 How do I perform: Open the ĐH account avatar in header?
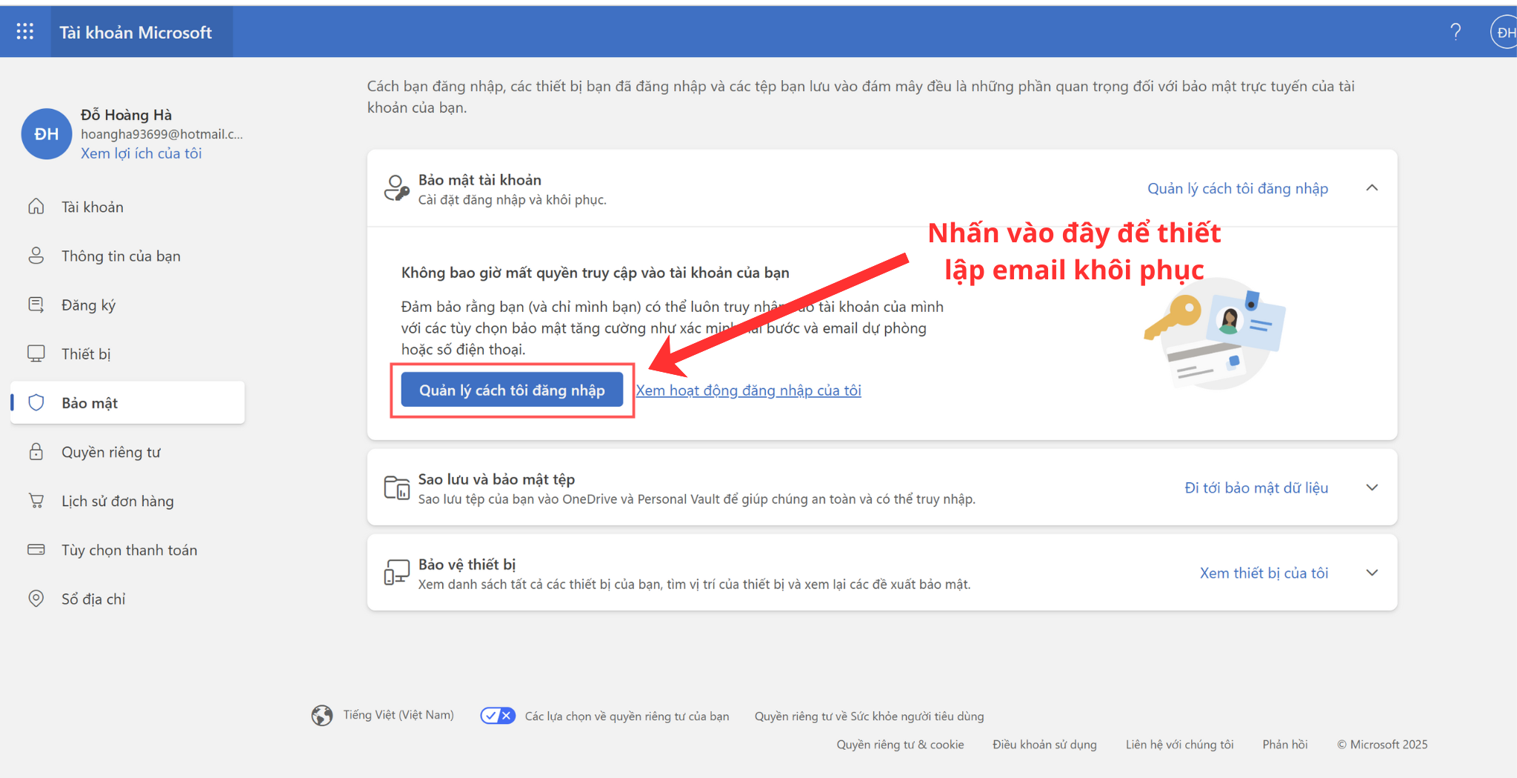[x=1504, y=32]
